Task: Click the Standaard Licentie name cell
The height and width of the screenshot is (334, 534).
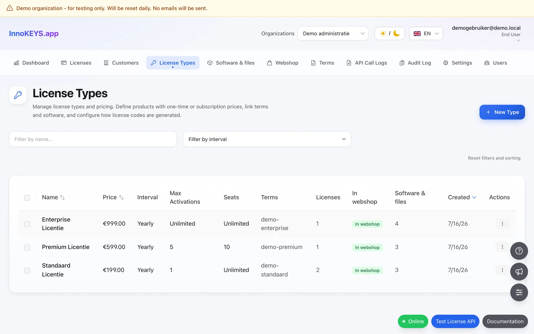Action: point(56,270)
